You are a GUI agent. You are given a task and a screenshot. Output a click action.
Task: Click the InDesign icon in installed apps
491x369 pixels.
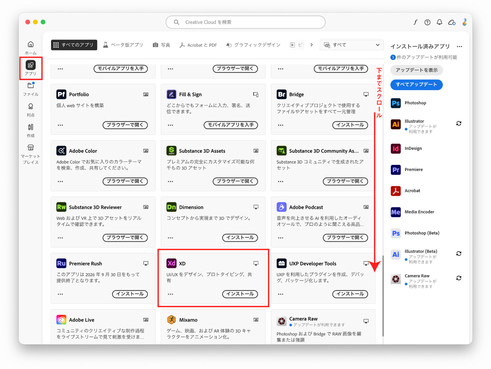coord(396,149)
